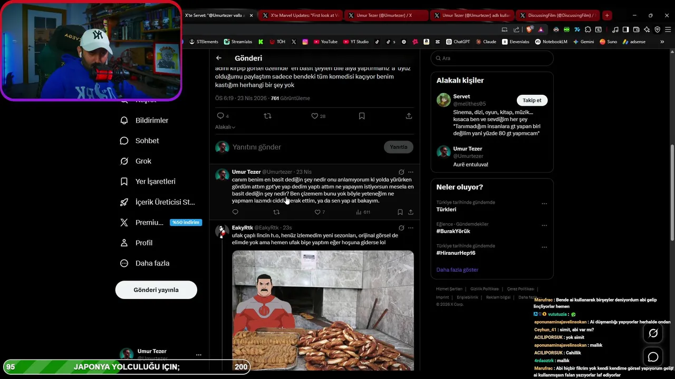
Task: Bookmark the main post
Action: point(362,116)
